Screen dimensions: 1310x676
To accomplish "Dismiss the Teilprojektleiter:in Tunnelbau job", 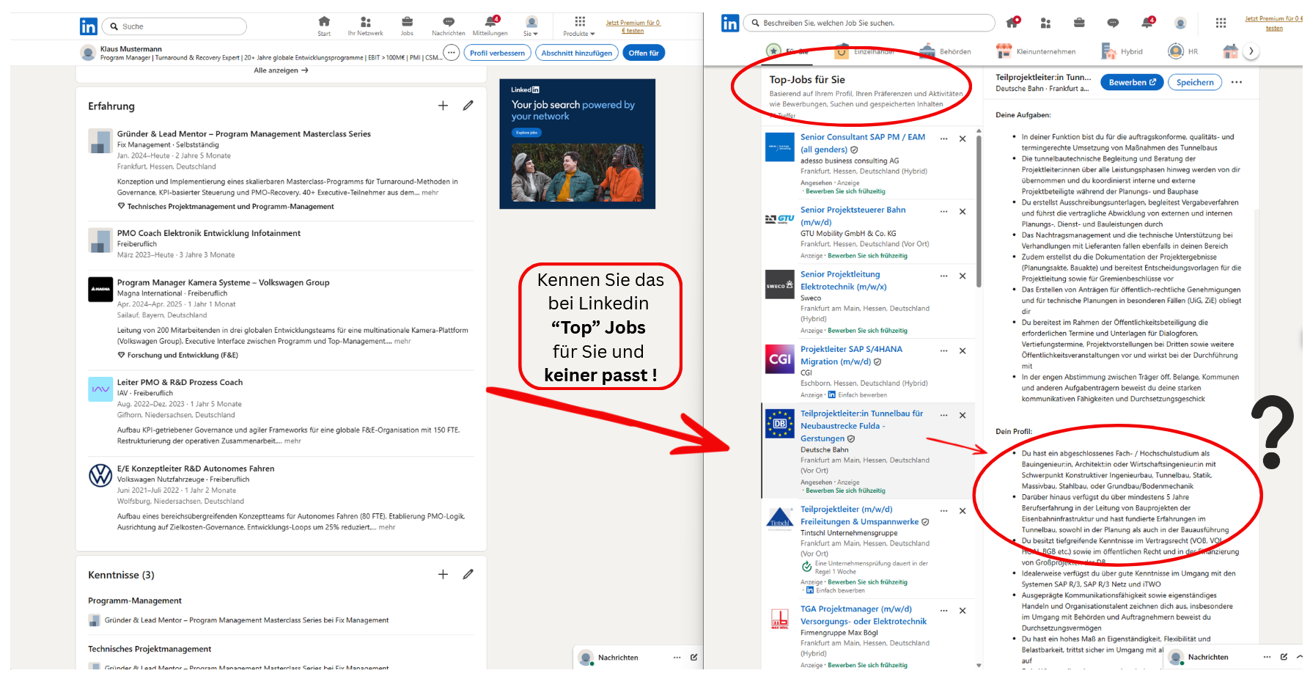I will (x=963, y=416).
